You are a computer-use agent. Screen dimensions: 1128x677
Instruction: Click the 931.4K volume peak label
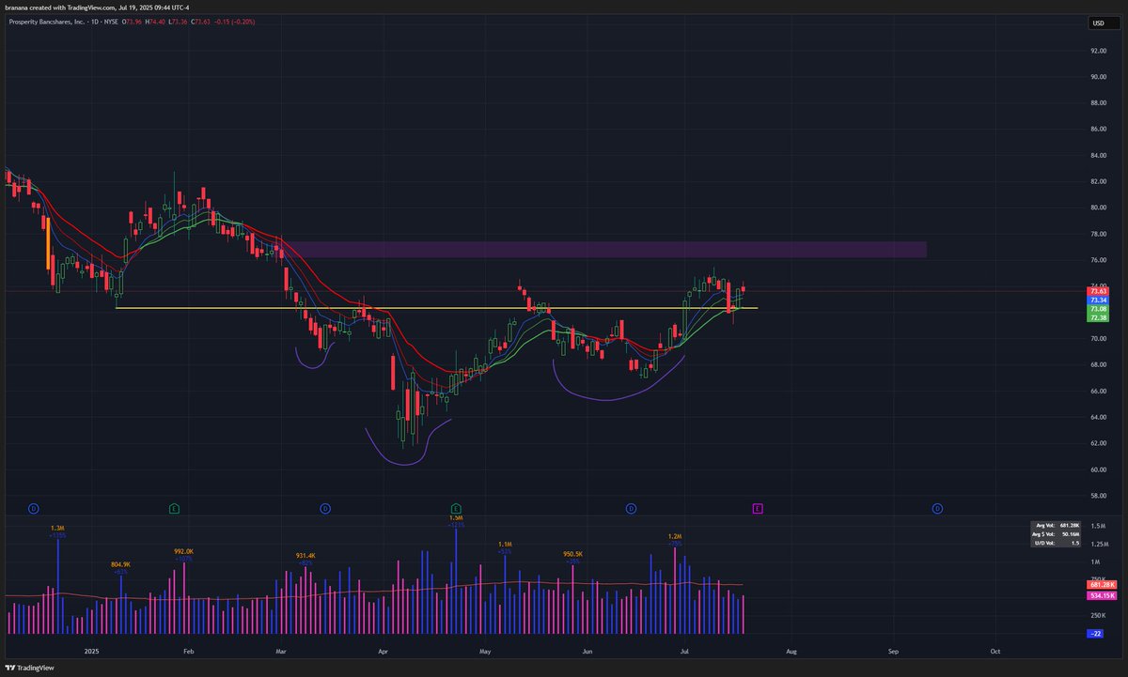coord(307,556)
